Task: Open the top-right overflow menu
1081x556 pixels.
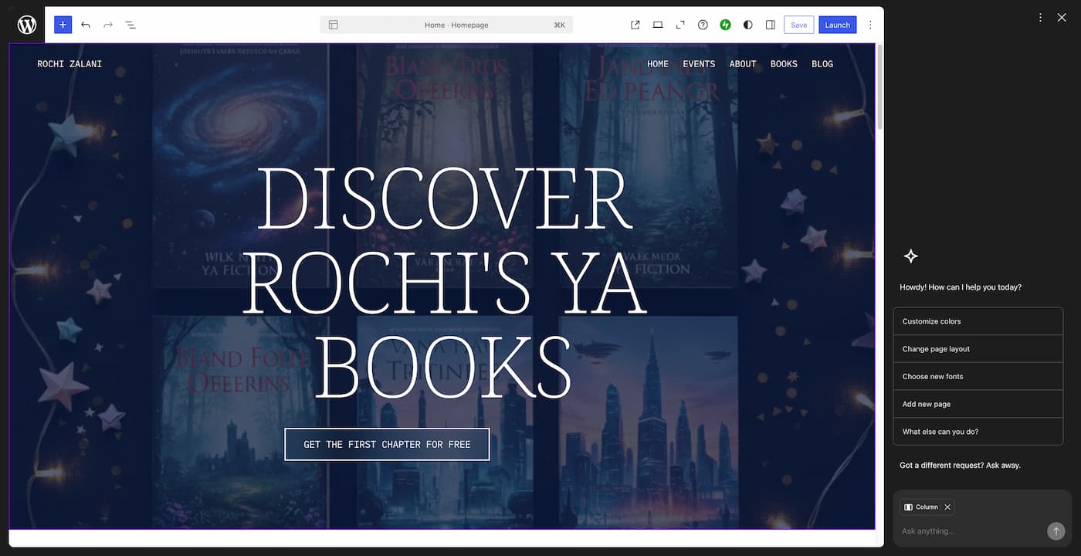Action: [1040, 16]
